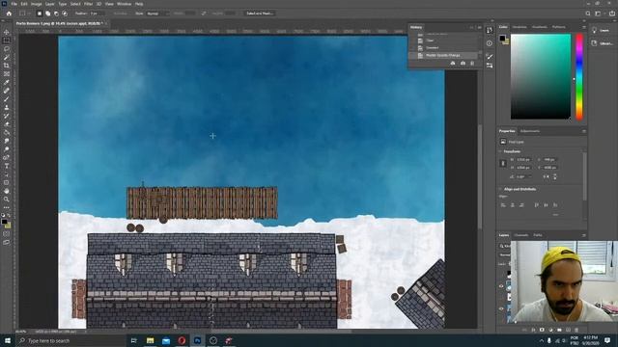The width and height of the screenshot is (618, 347).
Task: Switch to the Channels tab
Action: [521, 235]
